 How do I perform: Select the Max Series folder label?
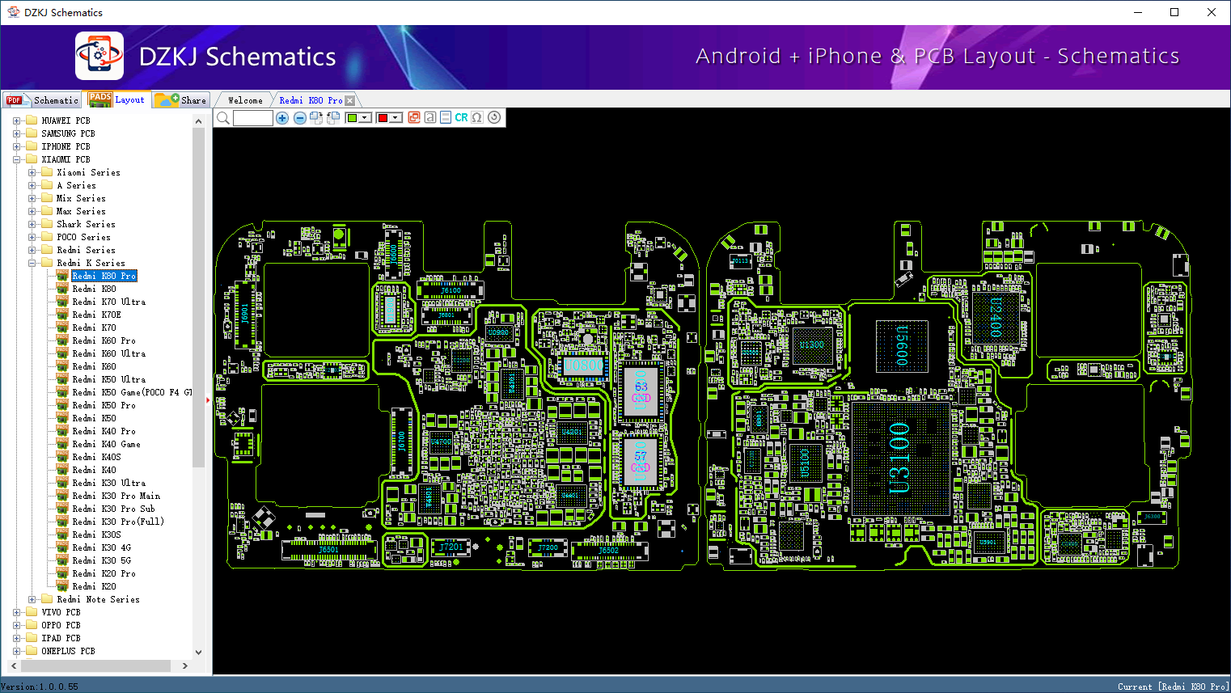coord(81,211)
